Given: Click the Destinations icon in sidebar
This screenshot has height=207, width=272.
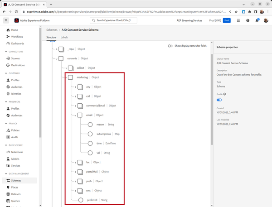Looking at the screenshot, I should click(x=8, y=65).
